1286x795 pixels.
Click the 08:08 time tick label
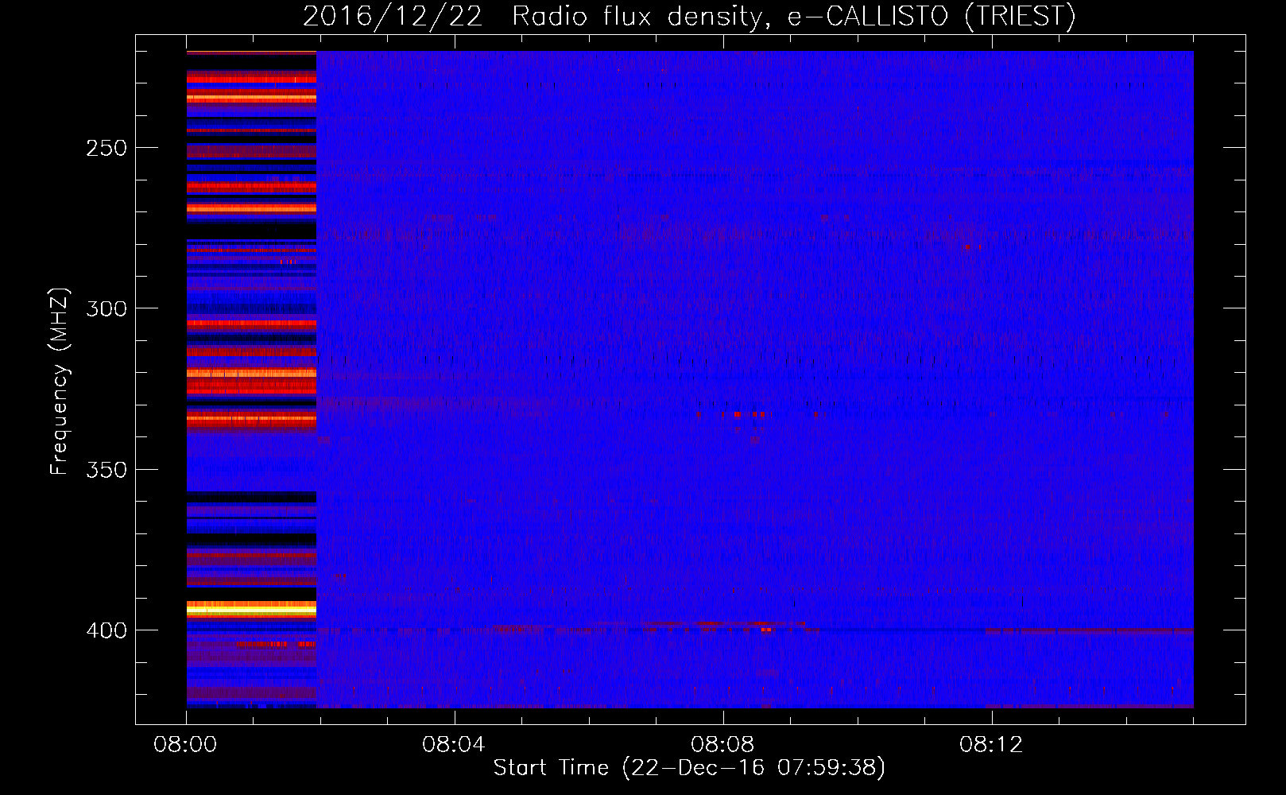(x=722, y=745)
